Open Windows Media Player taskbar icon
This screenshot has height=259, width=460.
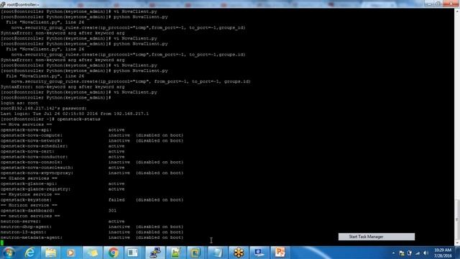(70, 253)
